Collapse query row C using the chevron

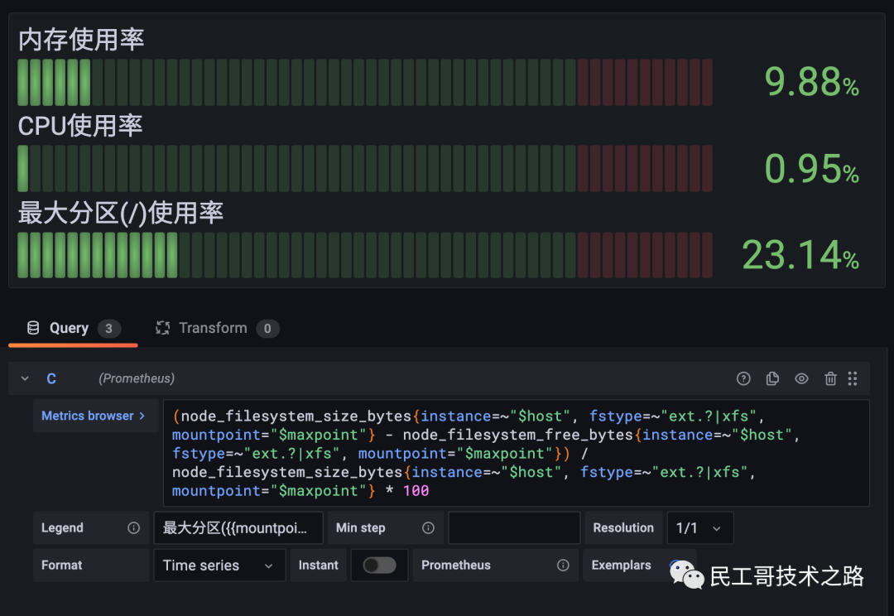click(x=25, y=378)
